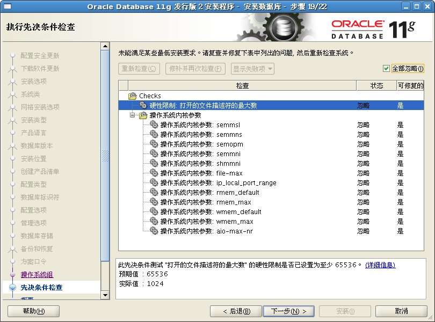Click the gear icon beside semmsl parameter

tap(154, 125)
